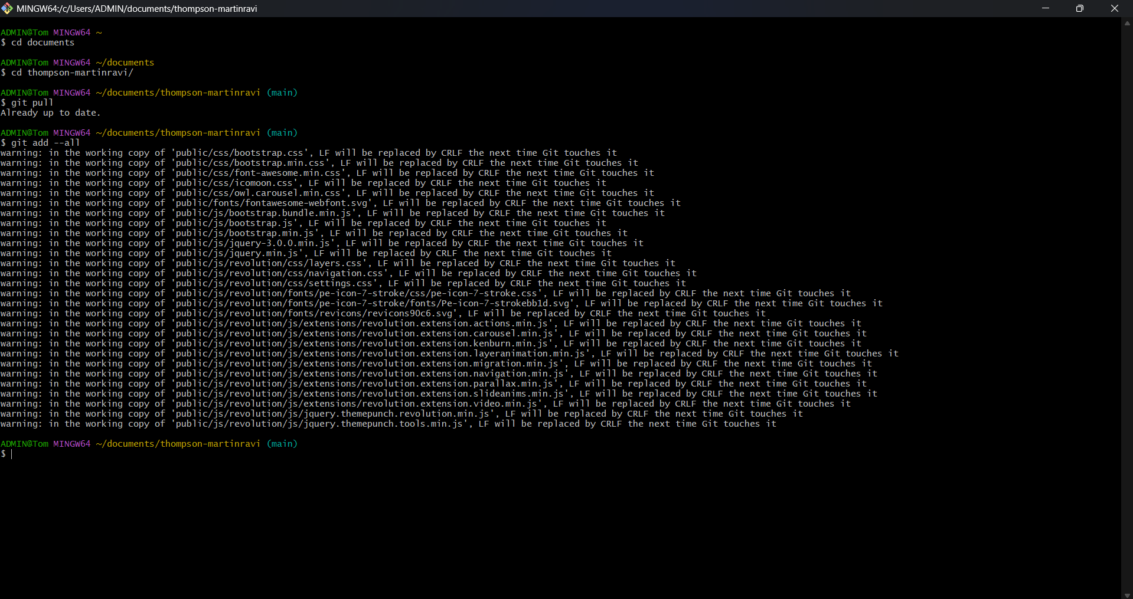The width and height of the screenshot is (1133, 599).
Task: Click warning line for 'revicons90c6.svg'
Action: pyautogui.click(x=383, y=313)
